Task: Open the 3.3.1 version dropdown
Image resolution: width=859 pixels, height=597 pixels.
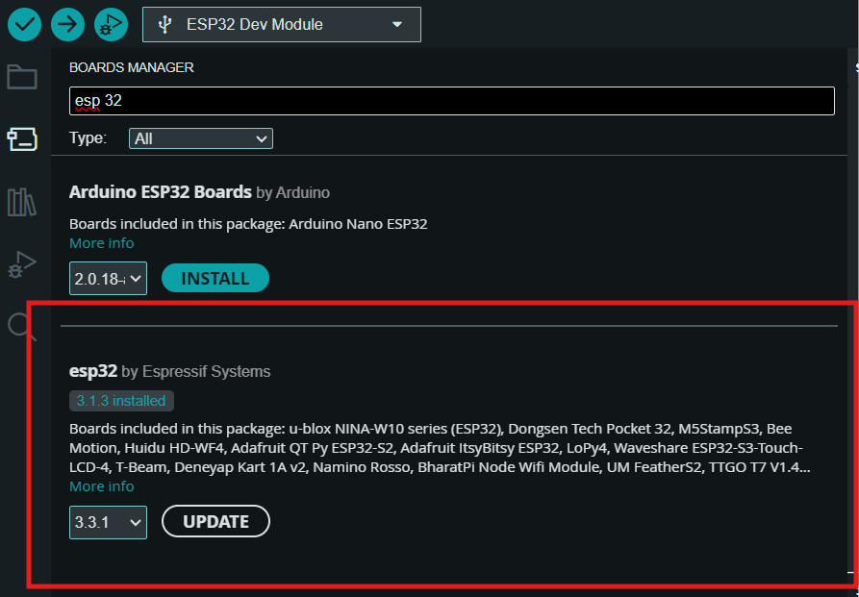Action: (108, 522)
